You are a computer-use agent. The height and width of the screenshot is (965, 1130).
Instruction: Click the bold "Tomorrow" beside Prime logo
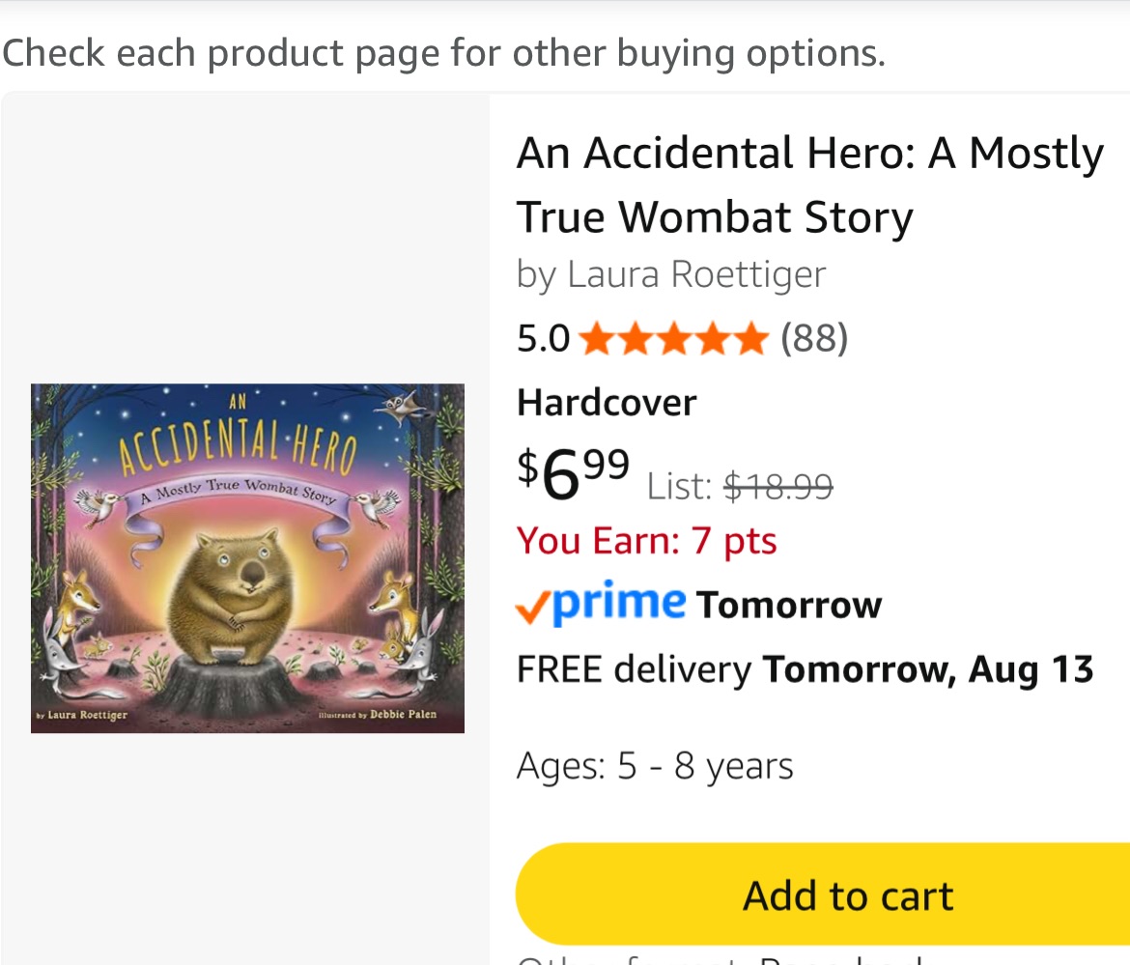coord(788,605)
